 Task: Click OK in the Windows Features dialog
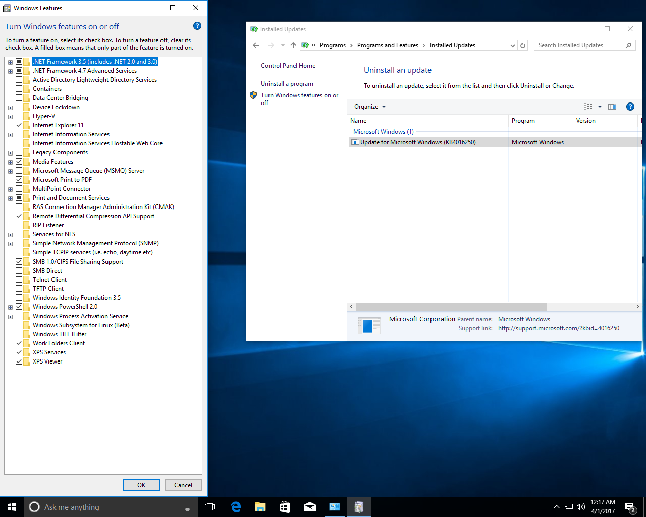pyautogui.click(x=141, y=485)
